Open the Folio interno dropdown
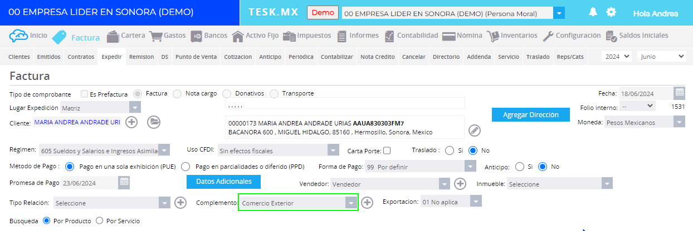 (638, 106)
